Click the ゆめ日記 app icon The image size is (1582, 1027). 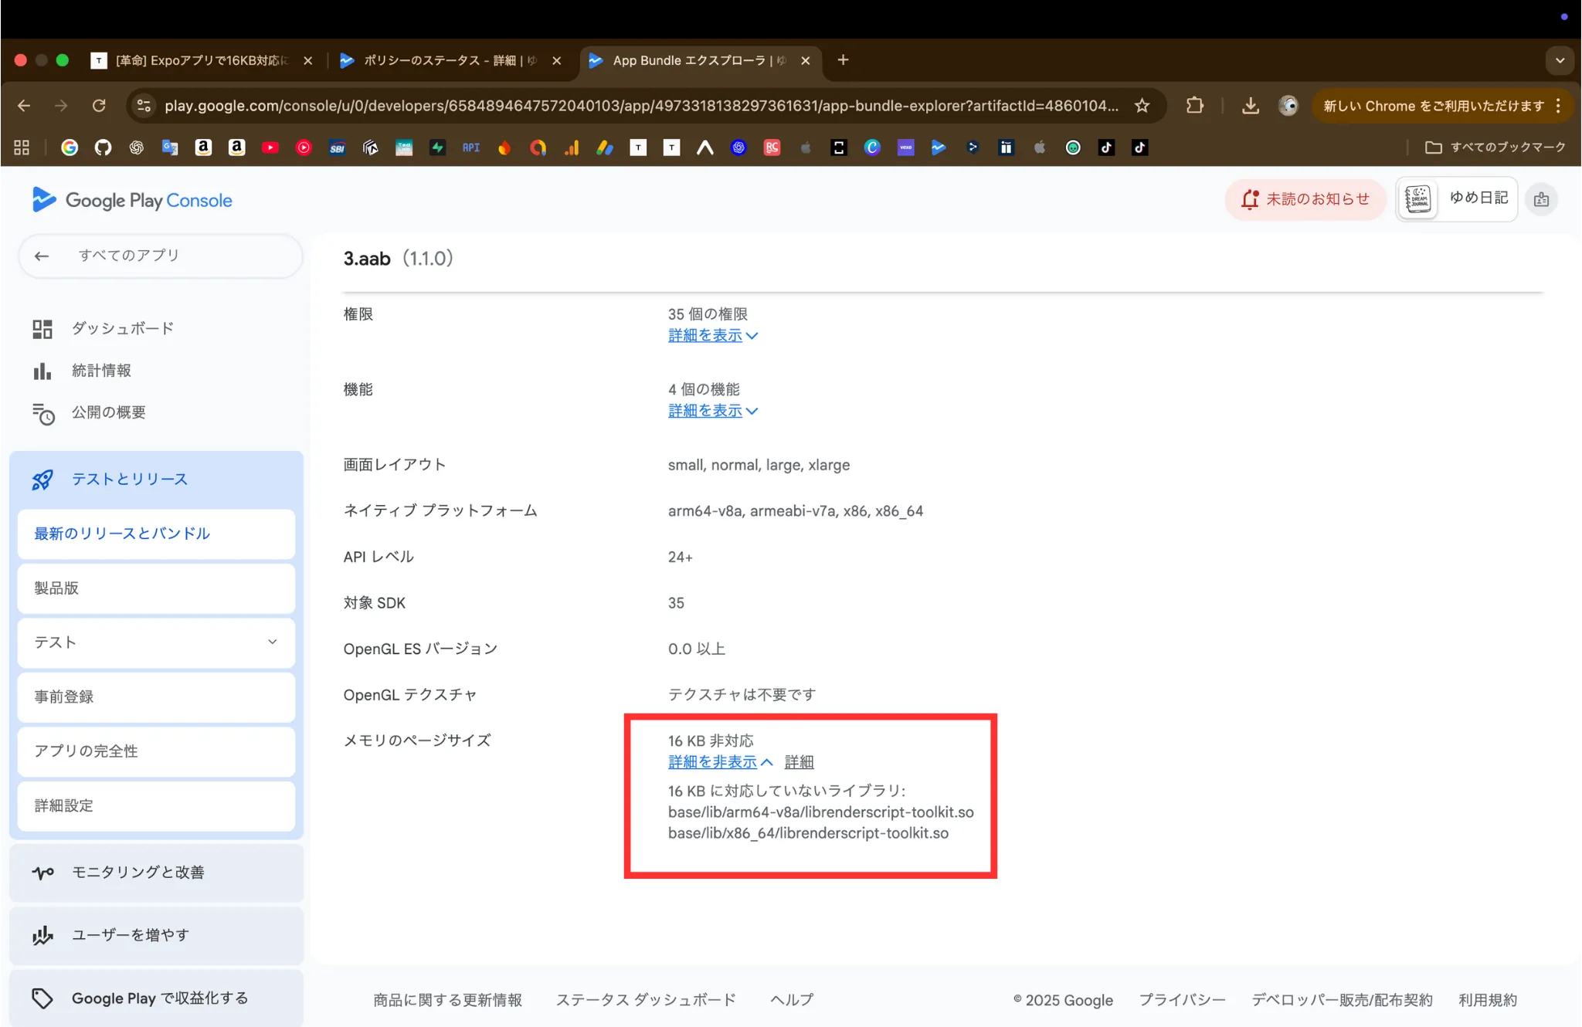point(1418,198)
